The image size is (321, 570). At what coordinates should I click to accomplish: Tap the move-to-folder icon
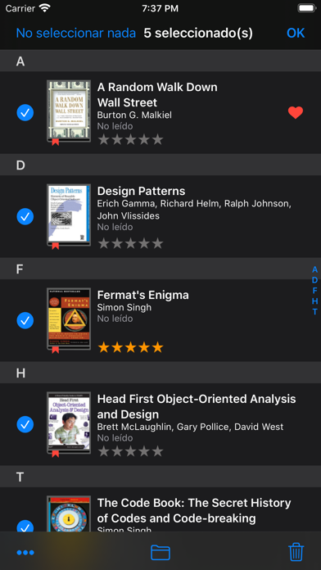pos(160,553)
